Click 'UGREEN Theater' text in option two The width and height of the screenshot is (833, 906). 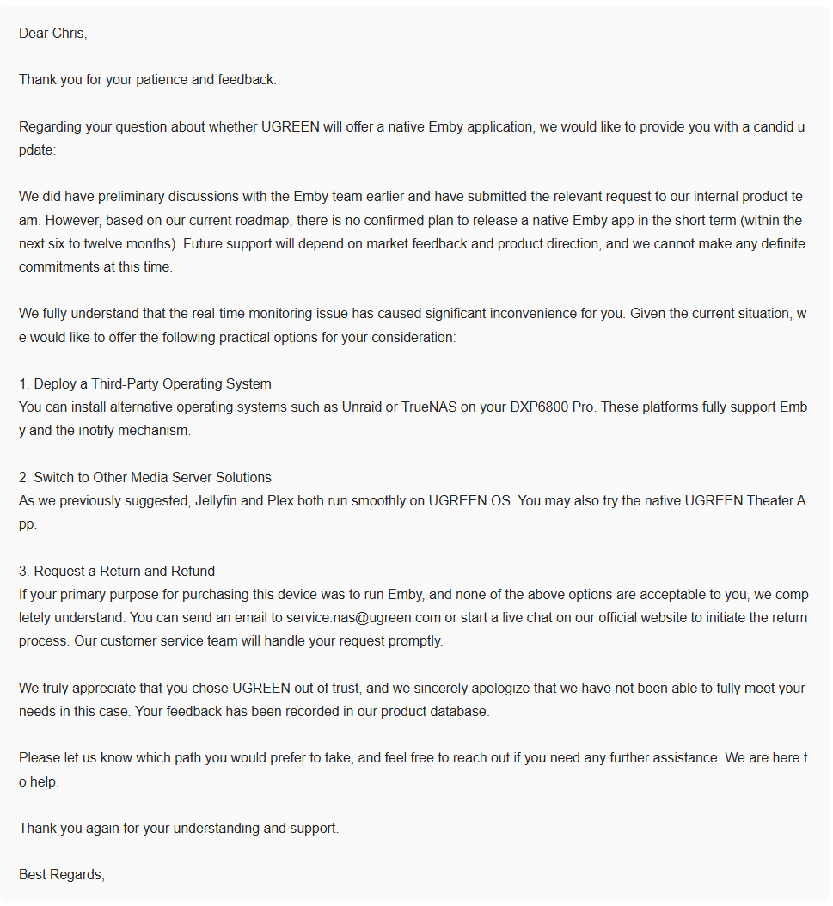pyautogui.click(x=738, y=501)
